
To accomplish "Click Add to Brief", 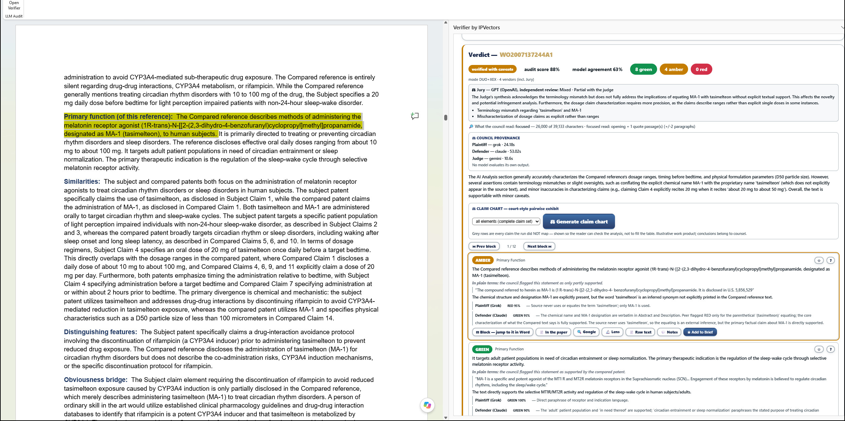I will 700,332.
